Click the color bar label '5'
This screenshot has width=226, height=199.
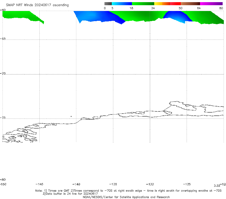112,8
